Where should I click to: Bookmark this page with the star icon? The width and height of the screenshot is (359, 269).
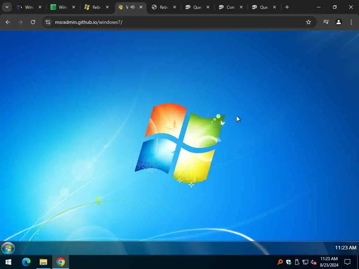309,22
